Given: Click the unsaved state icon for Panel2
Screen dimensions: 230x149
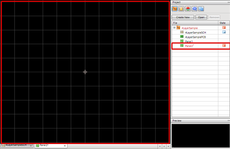Looking at the screenshot, I should [x=224, y=45].
